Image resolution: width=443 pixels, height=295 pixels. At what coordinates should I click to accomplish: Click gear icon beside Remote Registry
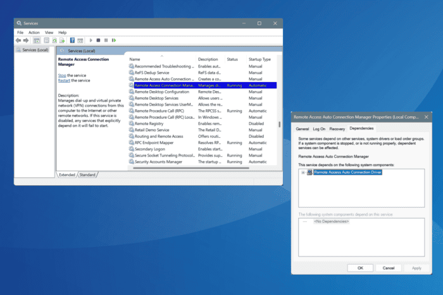[132, 123]
